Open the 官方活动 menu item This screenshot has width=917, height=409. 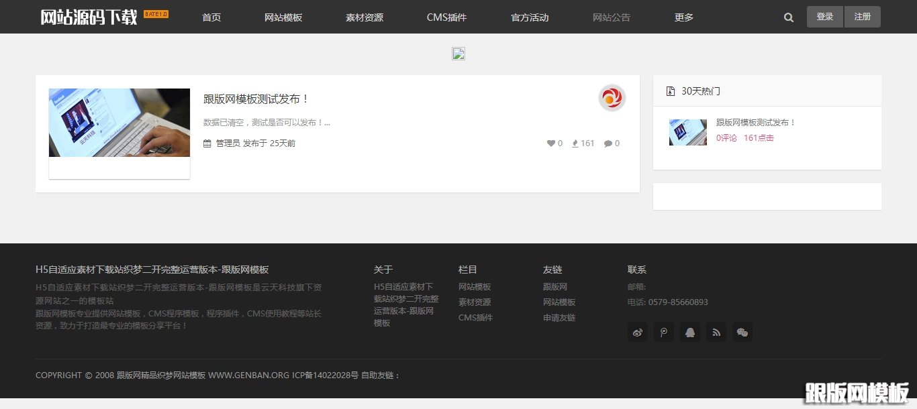coord(529,17)
